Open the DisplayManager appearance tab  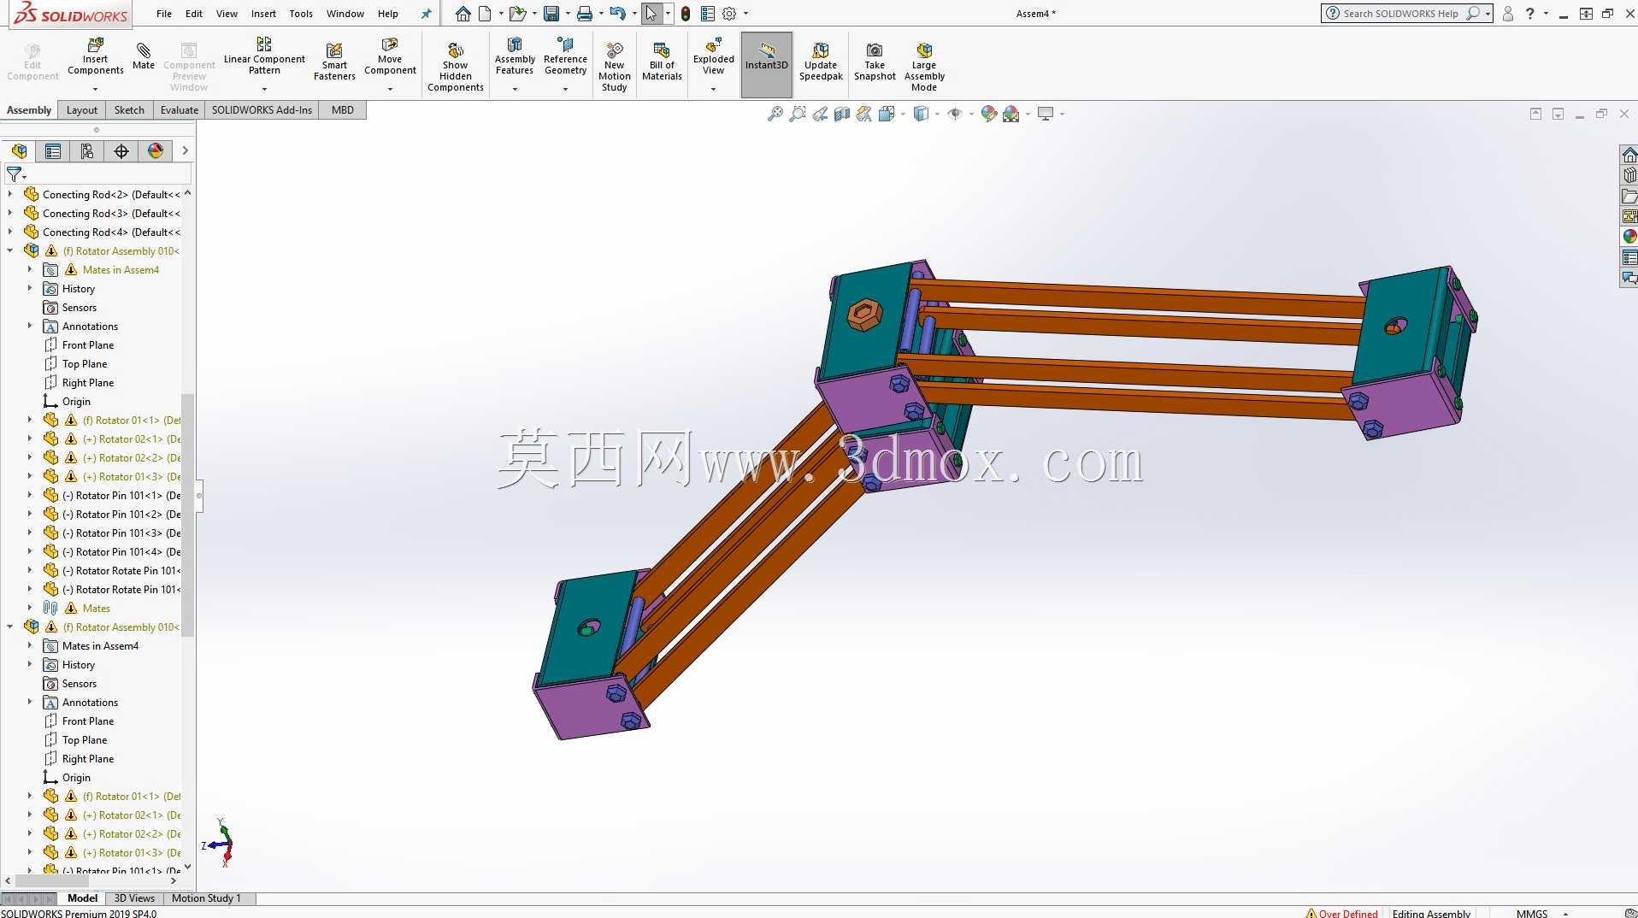[156, 151]
